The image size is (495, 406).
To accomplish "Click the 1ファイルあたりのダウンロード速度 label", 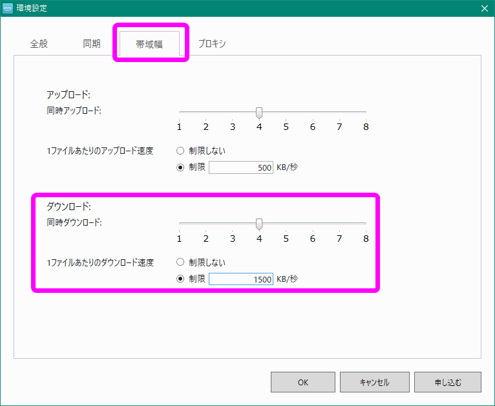I will click(x=100, y=262).
